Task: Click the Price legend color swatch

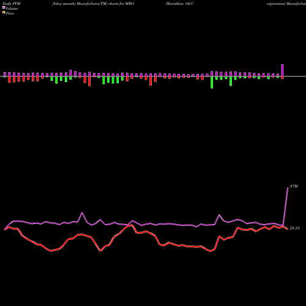Action: click(x=4, y=13)
